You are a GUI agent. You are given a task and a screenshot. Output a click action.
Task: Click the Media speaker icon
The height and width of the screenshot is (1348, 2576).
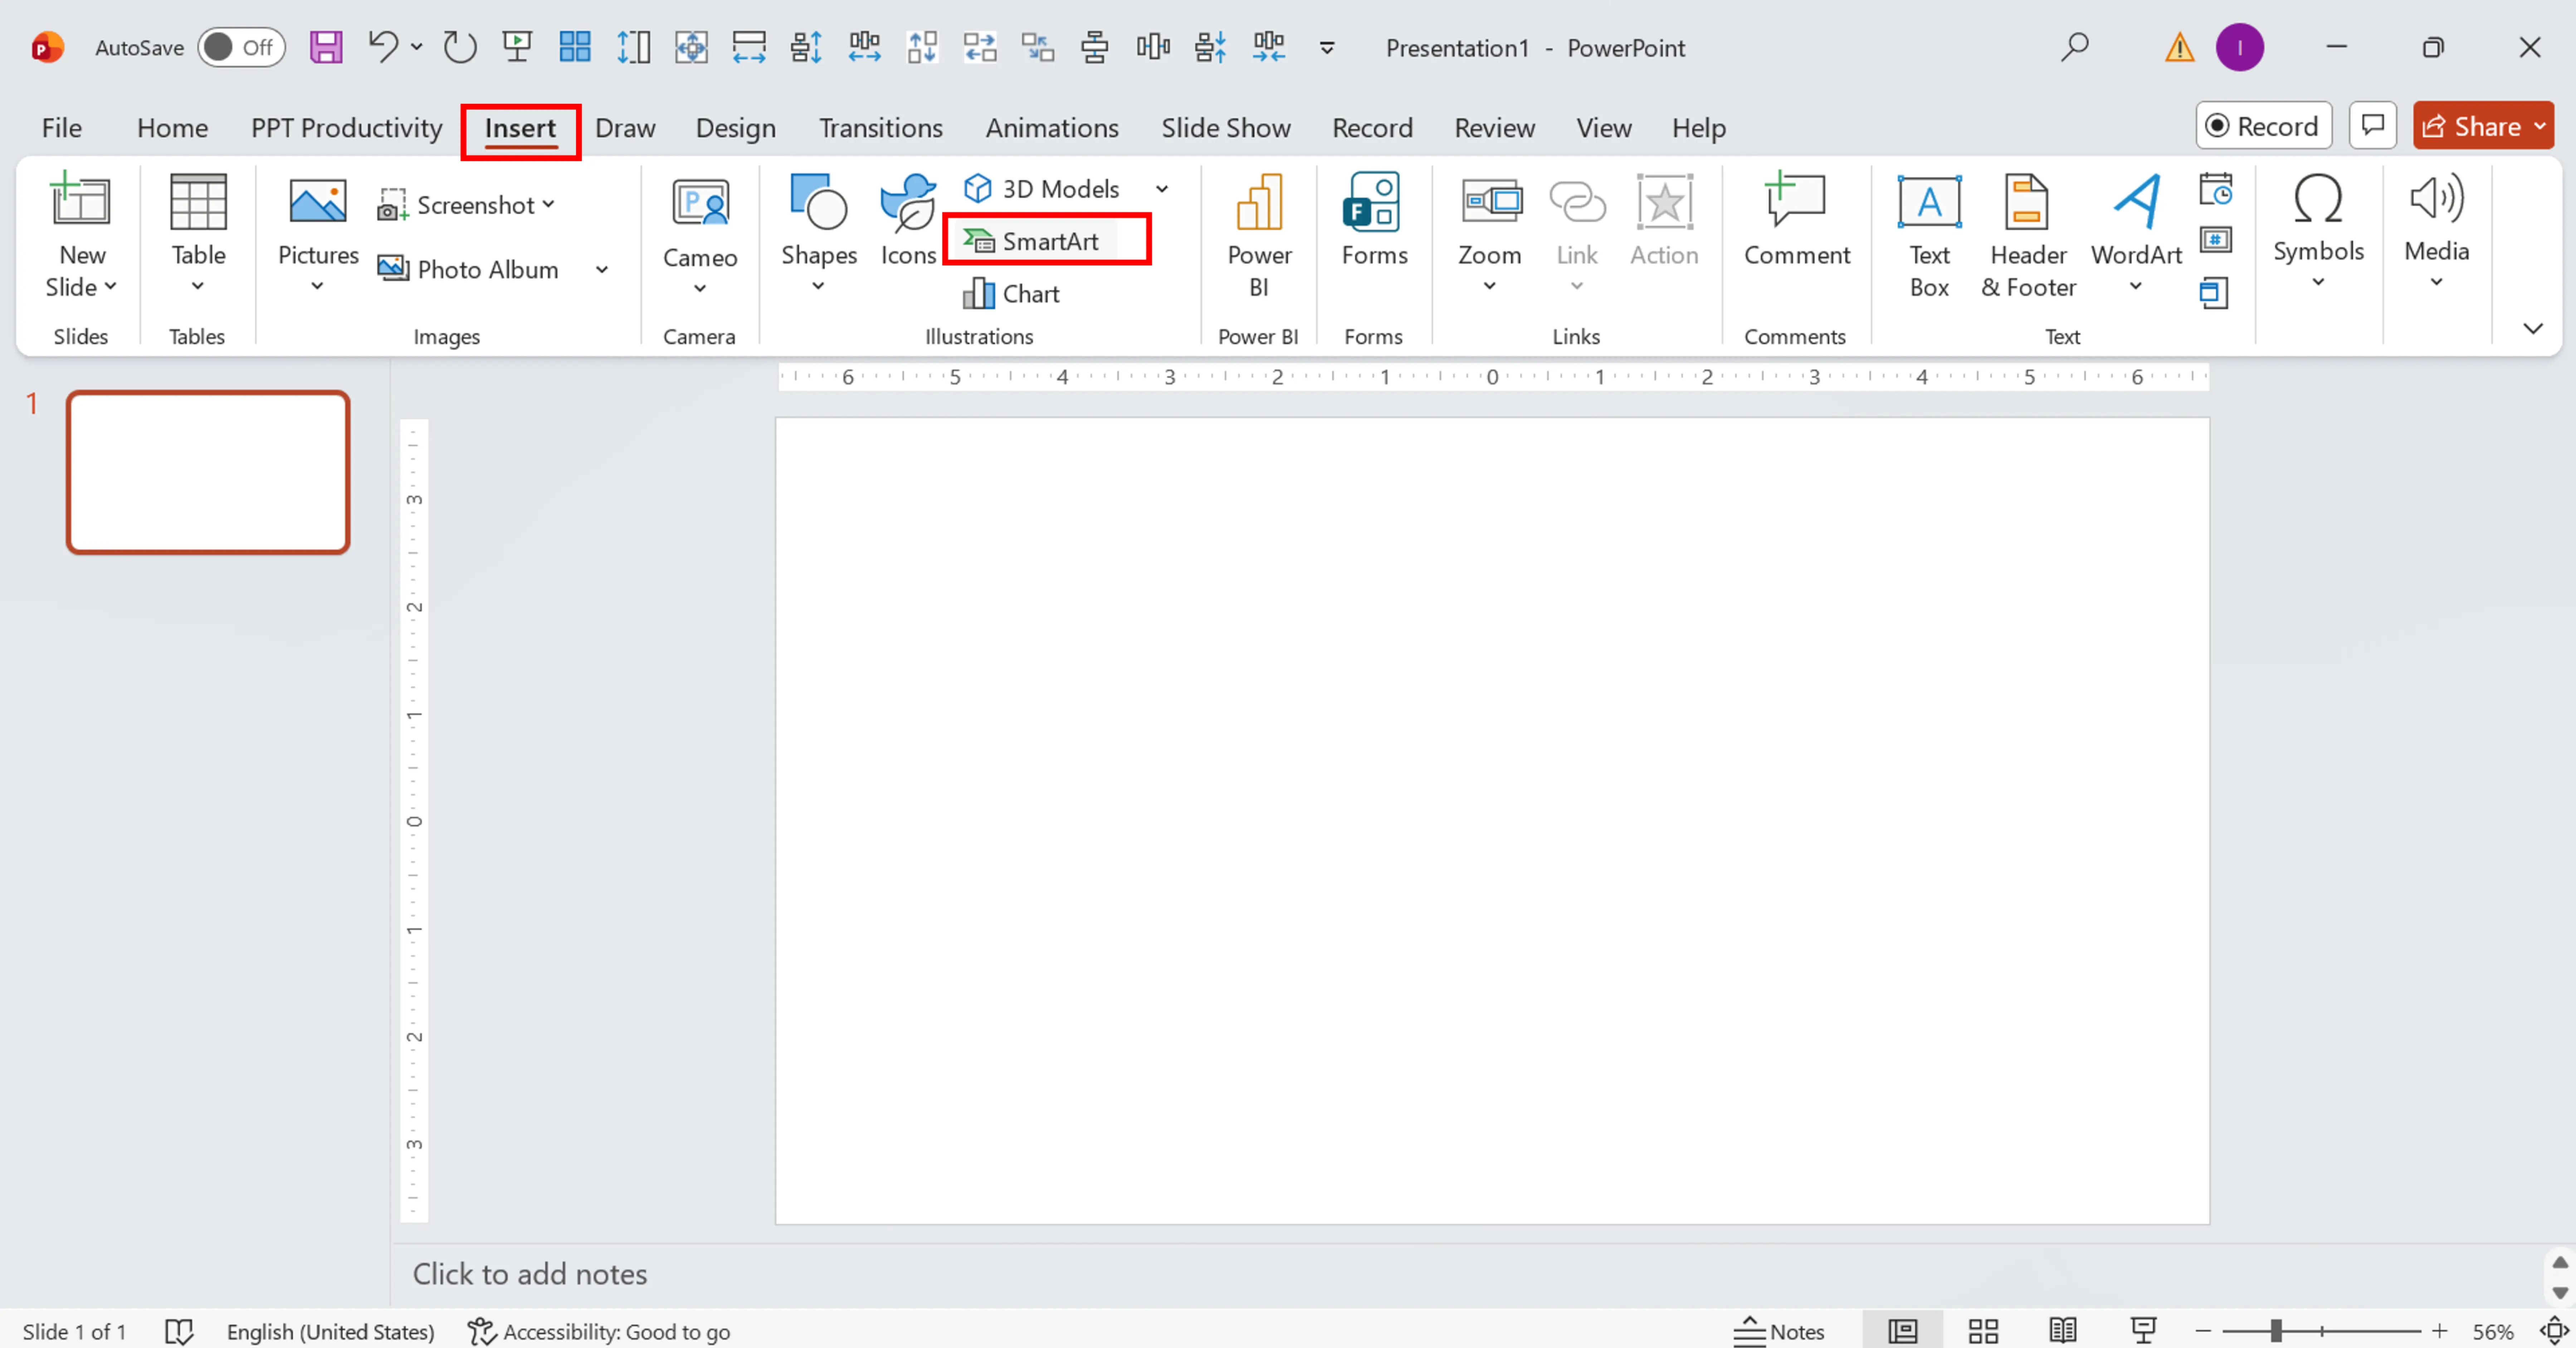pos(2436,197)
